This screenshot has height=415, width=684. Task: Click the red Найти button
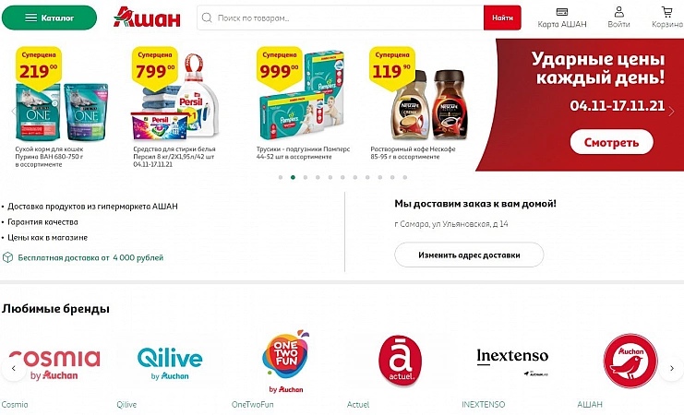502,18
